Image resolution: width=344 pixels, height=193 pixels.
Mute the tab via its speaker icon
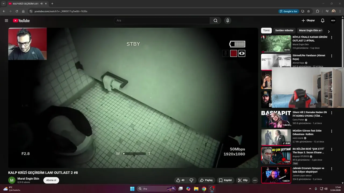pyautogui.click(x=42, y=4)
